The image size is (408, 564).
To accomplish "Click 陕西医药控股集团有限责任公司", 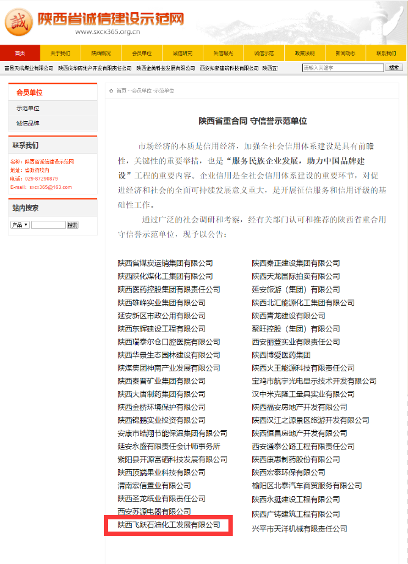I will click(169, 289).
